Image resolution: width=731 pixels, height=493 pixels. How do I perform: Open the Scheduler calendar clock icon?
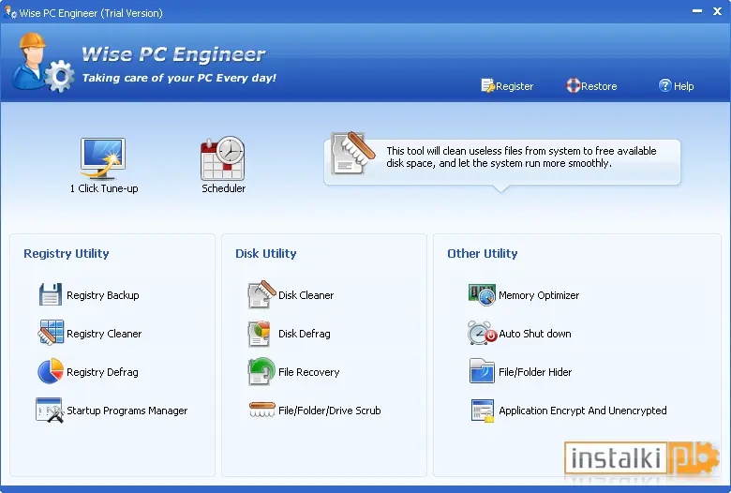coord(223,158)
